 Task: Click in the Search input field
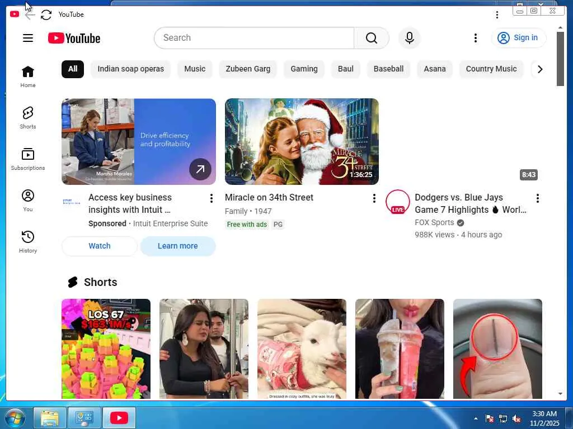point(254,38)
